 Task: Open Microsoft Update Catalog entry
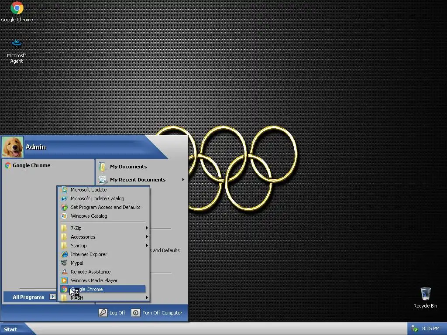103,198
